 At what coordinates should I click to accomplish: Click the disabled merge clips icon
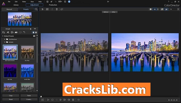52,9
